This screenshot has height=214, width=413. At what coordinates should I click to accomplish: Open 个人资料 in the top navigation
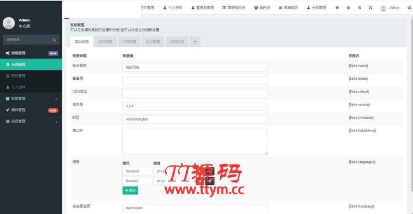pyautogui.click(x=173, y=8)
